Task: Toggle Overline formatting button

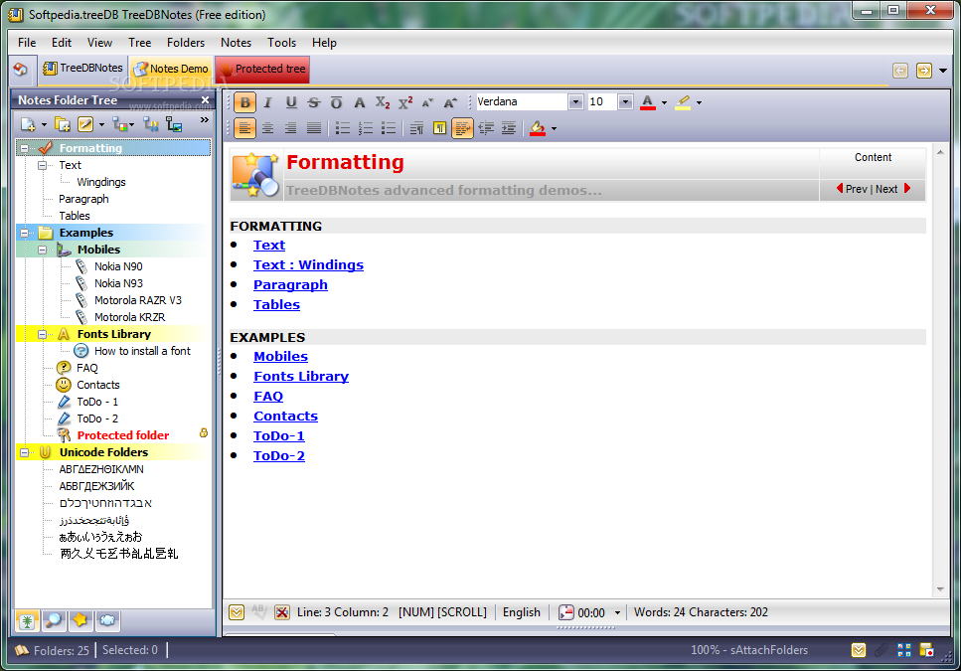Action: tap(337, 102)
